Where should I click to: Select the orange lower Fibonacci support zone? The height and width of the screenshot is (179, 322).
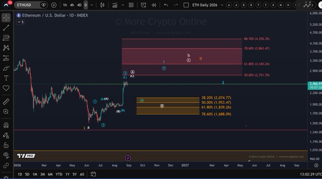coord(168,106)
